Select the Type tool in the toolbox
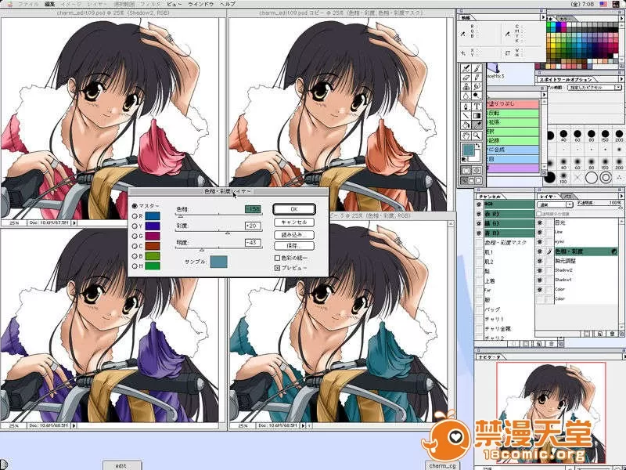Screen dimensions: 626x470 pyautogui.click(x=477, y=106)
